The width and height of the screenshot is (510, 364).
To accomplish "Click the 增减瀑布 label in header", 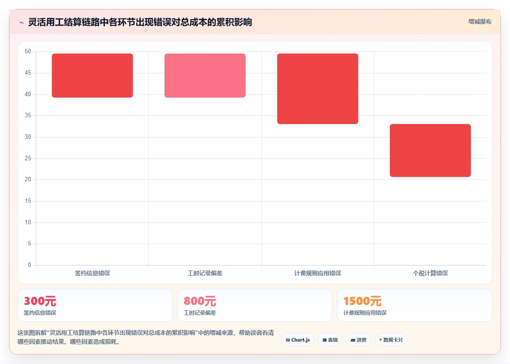I will (x=480, y=22).
